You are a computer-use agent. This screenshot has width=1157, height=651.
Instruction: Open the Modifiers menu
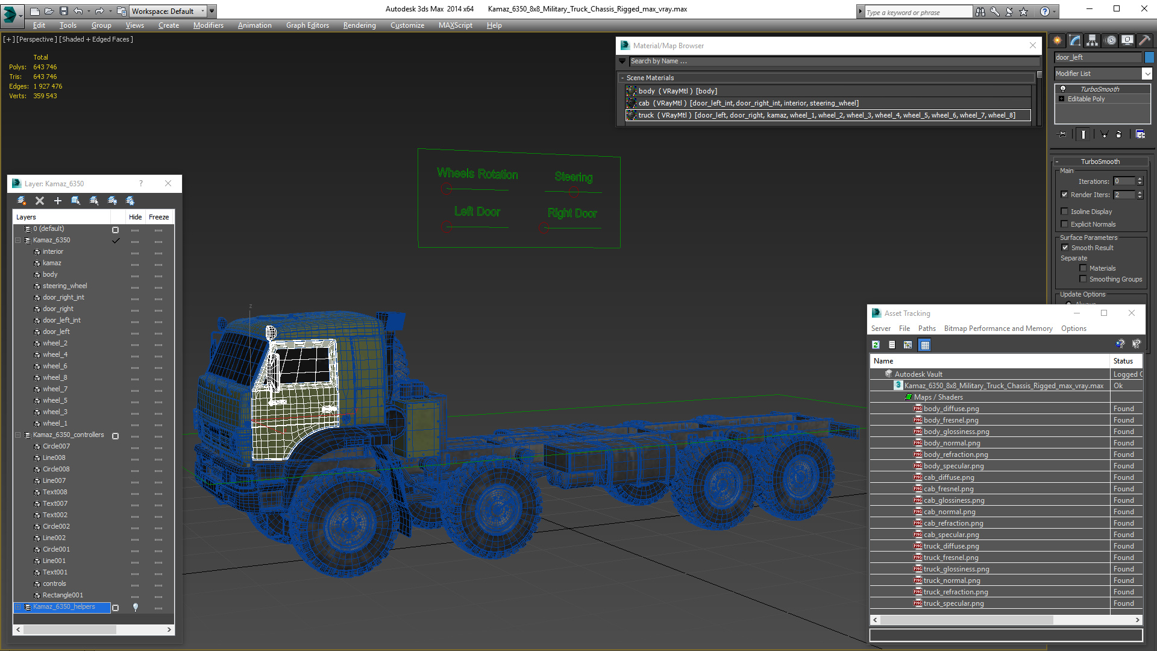click(x=208, y=25)
